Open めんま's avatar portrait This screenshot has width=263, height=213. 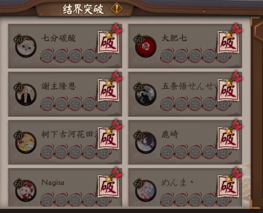pyautogui.click(x=146, y=191)
